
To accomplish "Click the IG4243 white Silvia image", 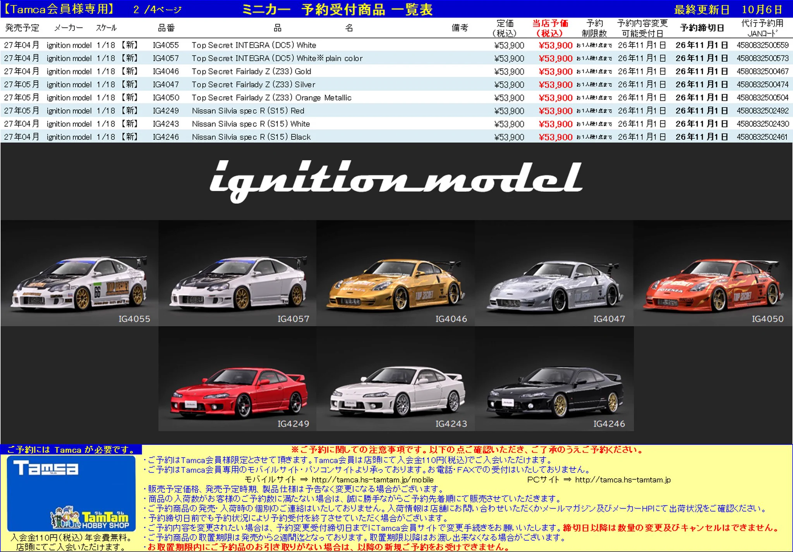I will (396, 378).
